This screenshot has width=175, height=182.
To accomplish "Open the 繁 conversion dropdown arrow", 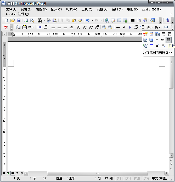I will pos(44,20).
